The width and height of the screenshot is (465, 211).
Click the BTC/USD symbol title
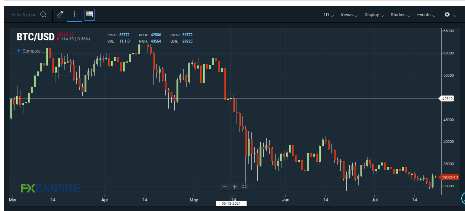point(36,37)
